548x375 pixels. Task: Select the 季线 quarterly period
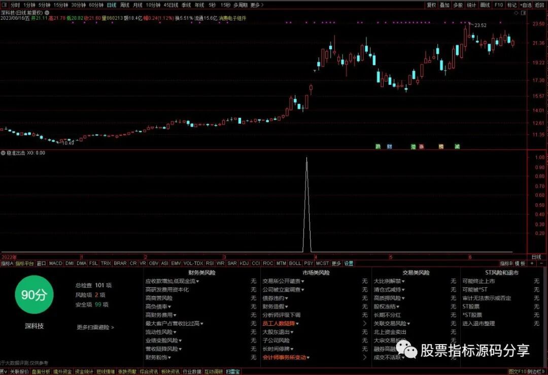pyautogui.click(x=186, y=5)
